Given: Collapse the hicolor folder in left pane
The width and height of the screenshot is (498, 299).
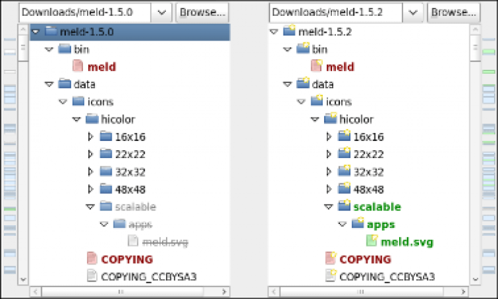Looking at the screenshot, I should click(x=76, y=120).
